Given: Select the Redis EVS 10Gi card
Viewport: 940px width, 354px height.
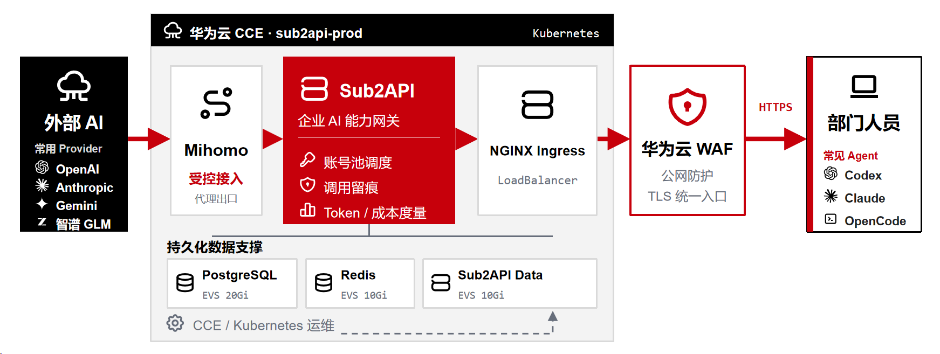Looking at the screenshot, I should point(360,283).
